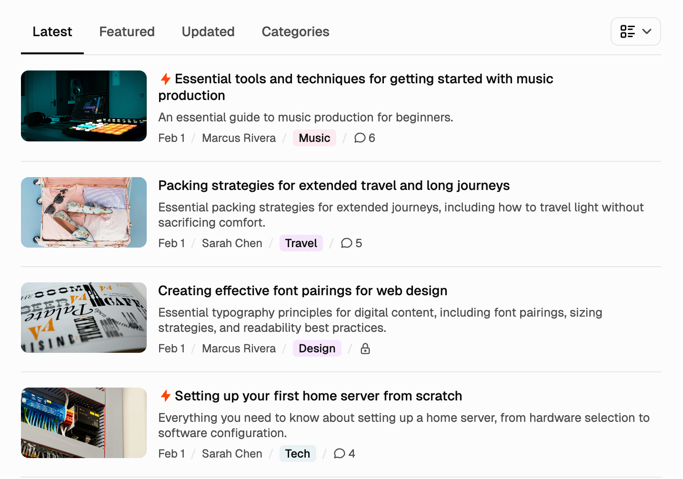Switch to the Updated tab
Image resolution: width=683 pixels, height=479 pixels.
[x=208, y=32]
